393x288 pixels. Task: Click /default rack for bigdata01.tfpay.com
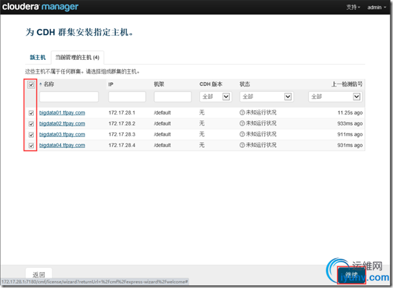click(x=163, y=113)
